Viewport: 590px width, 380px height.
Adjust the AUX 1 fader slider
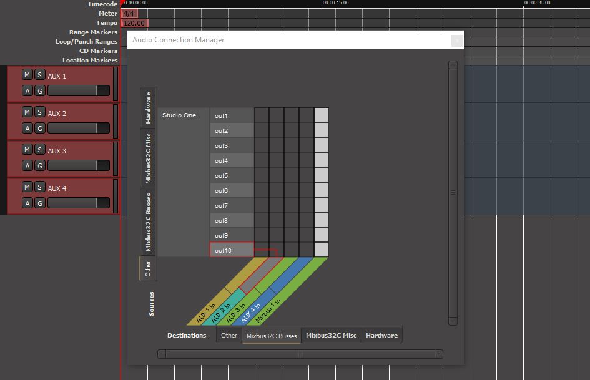coord(79,90)
